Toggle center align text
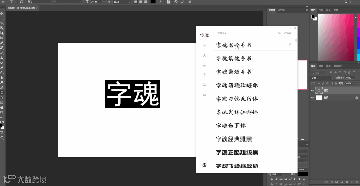Image resolution: width=360 pixels, height=186 pixels. coord(141,2)
